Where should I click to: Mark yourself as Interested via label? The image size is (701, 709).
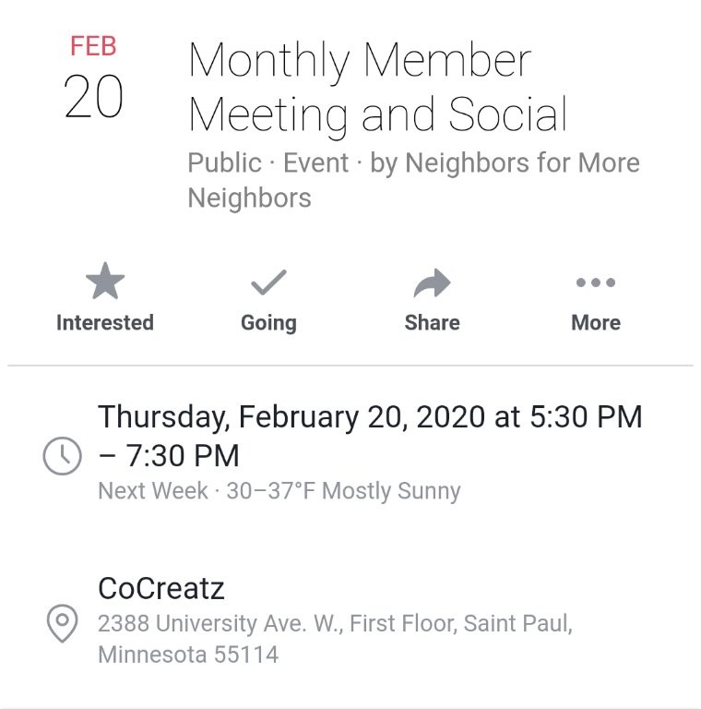click(x=104, y=322)
